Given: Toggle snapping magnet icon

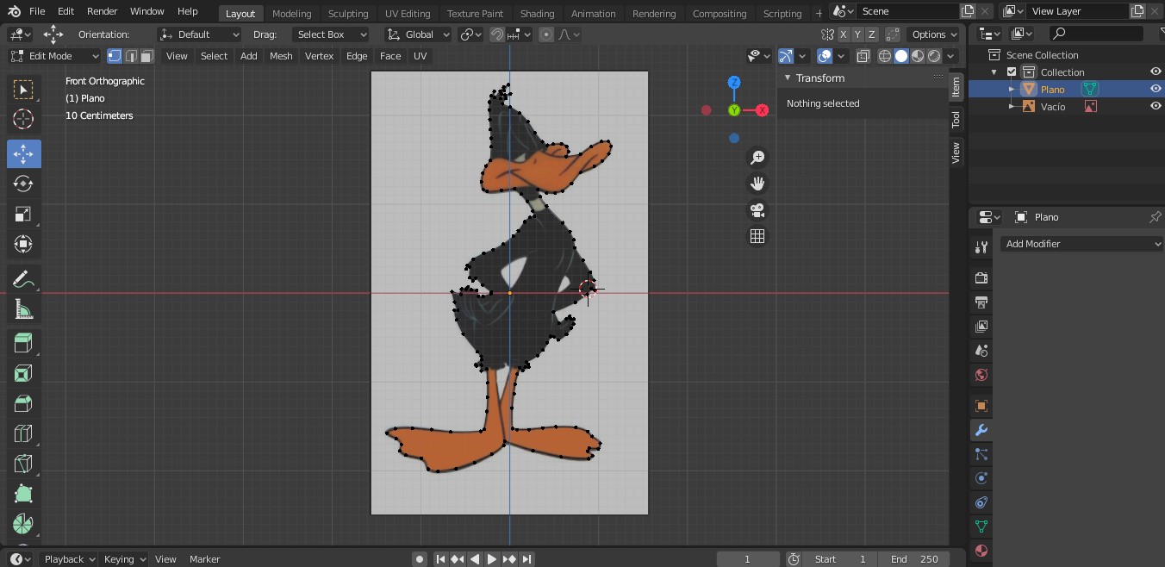Looking at the screenshot, I should (497, 34).
